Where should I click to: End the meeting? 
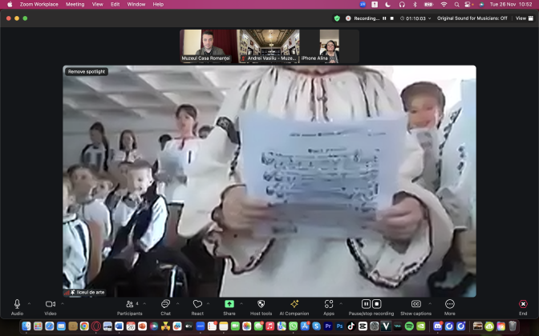523,305
